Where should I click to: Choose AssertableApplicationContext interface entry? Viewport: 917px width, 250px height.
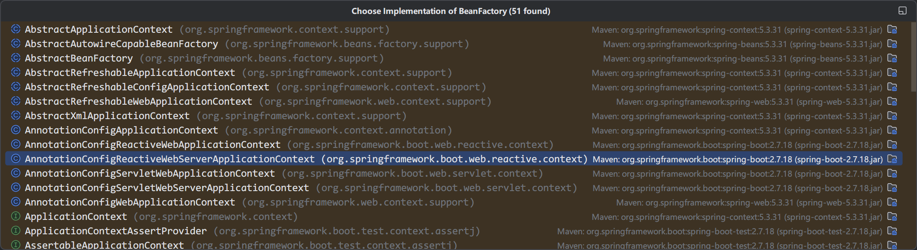[104, 245]
